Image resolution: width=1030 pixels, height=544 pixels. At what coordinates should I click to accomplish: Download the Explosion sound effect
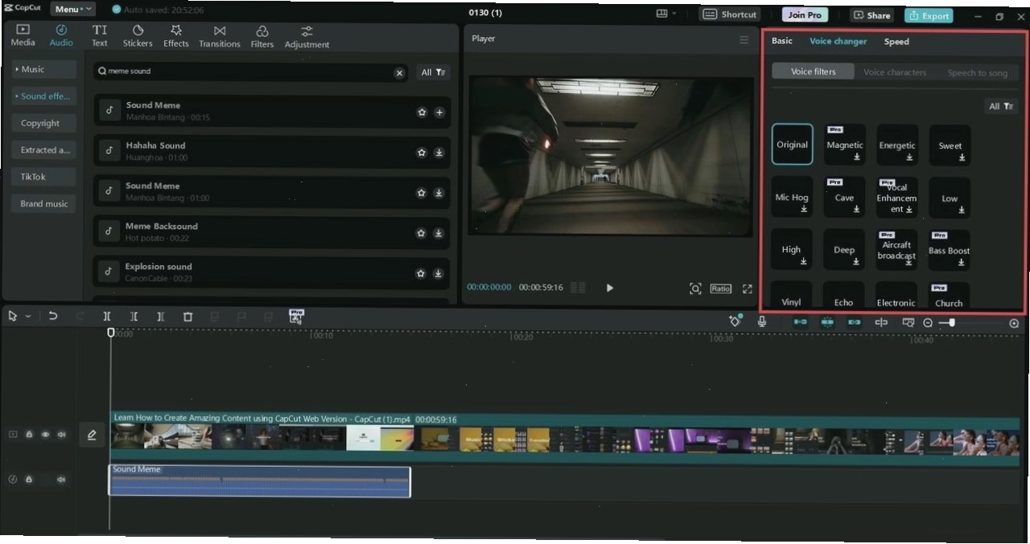(439, 273)
